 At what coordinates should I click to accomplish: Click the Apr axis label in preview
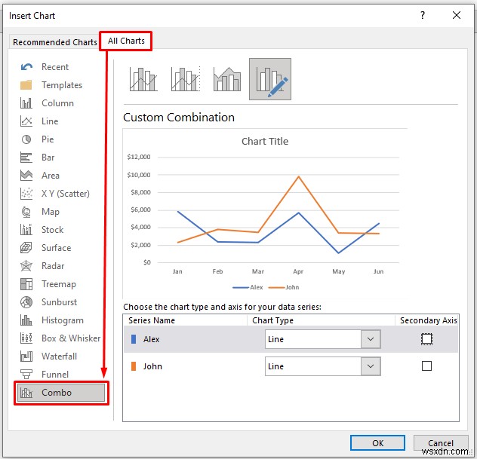click(298, 271)
